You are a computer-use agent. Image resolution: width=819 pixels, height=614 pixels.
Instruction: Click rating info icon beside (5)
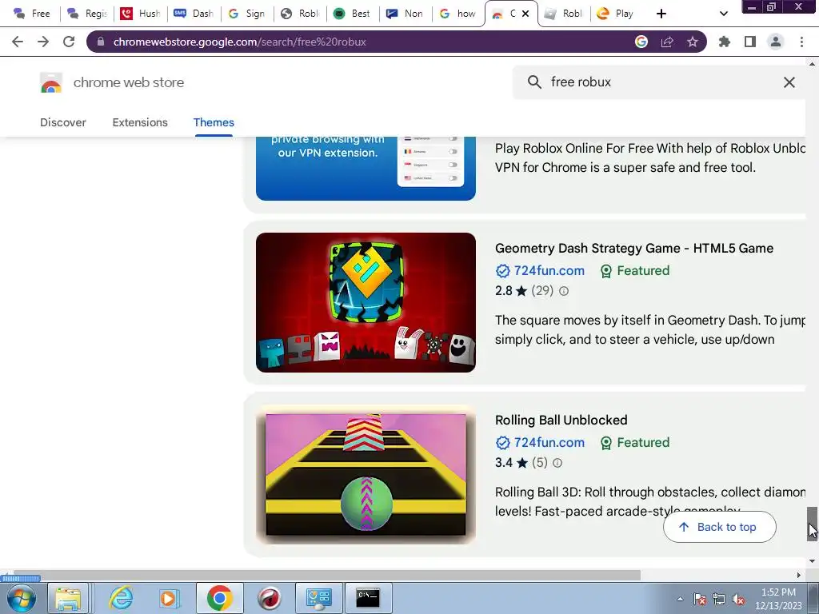pos(557,463)
